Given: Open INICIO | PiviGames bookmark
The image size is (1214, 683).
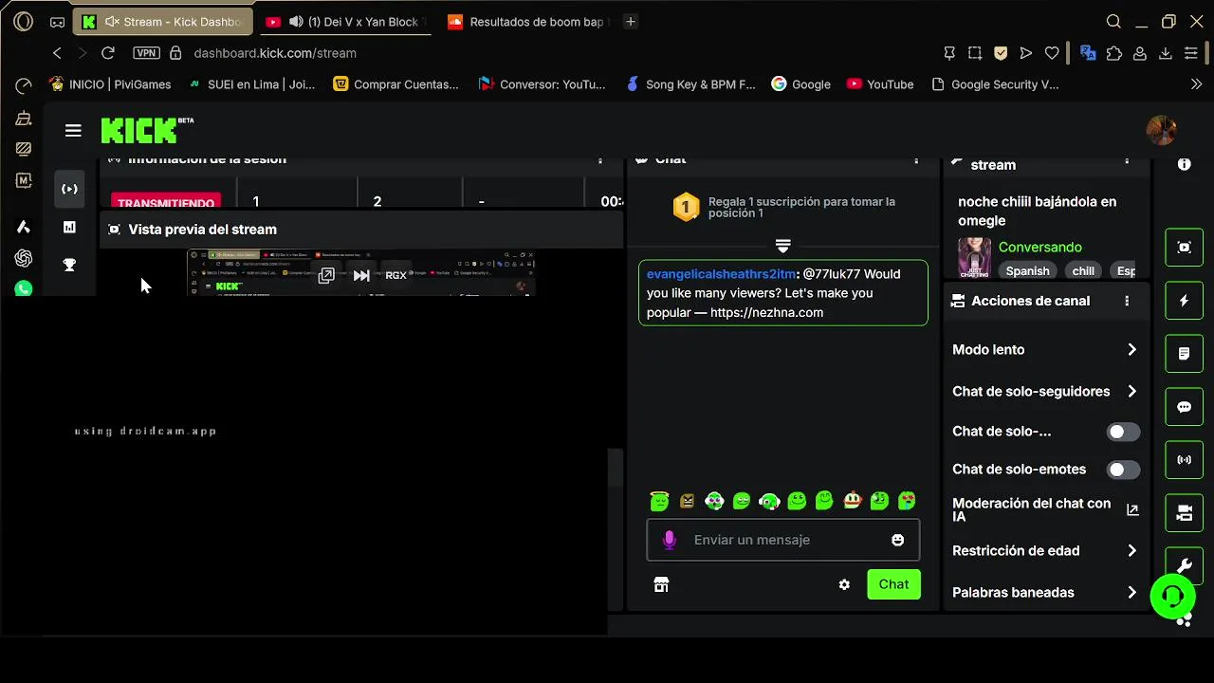Looking at the screenshot, I should pos(110,84).
